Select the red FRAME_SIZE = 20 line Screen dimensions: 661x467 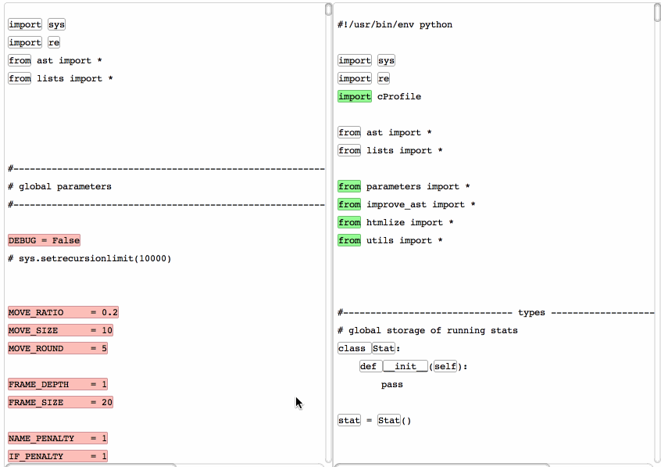pyautogui.click(x=60, y=403)
